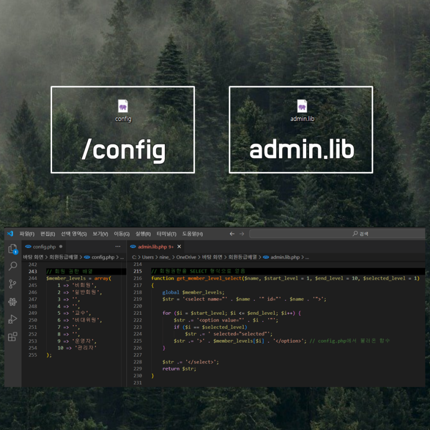430x430 pixels.
Task: Go back with the left arrow
Action: 232,234
